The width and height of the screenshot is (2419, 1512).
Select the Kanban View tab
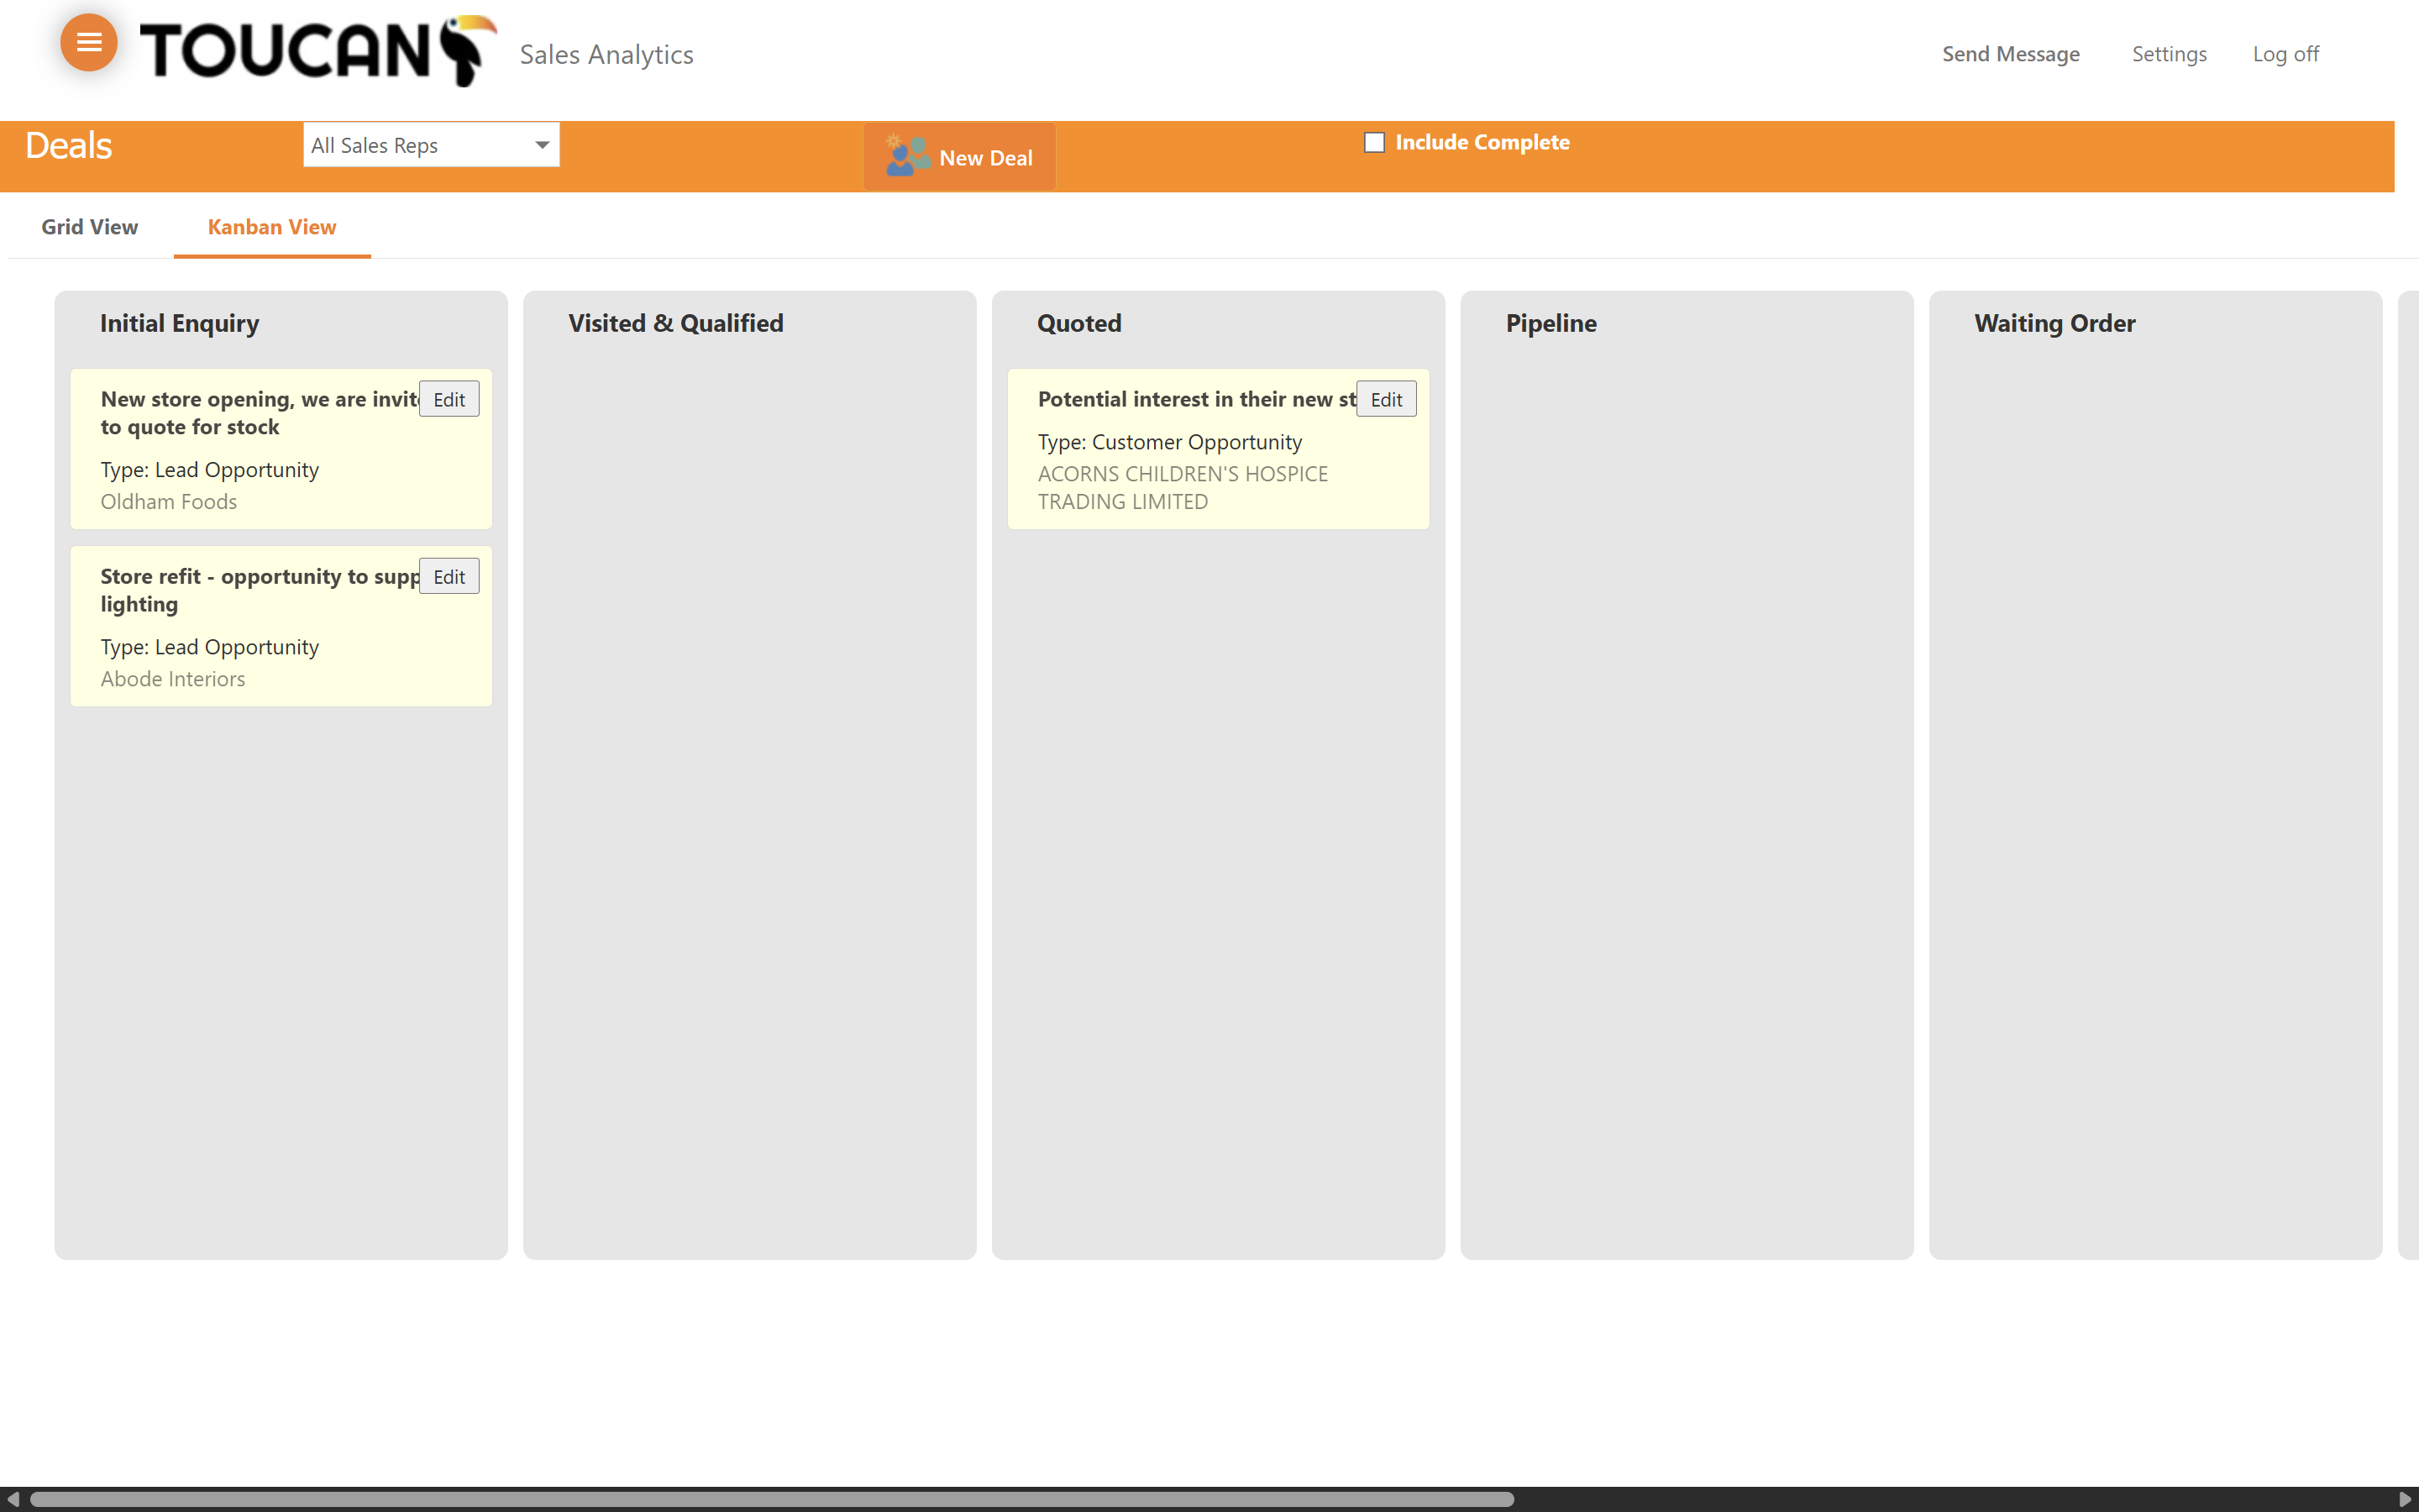click(272, 227)
